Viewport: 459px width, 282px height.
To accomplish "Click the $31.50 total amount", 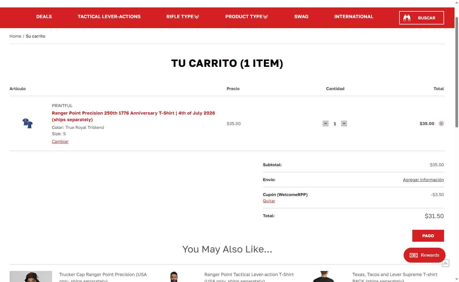I will point(434,216).
